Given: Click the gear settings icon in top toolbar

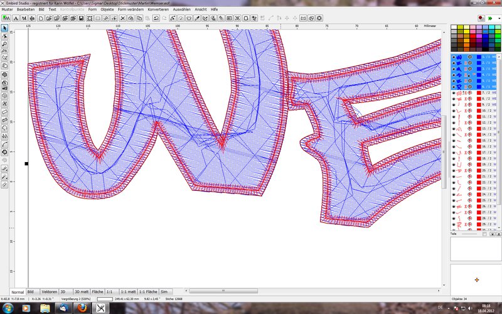Looking at the screenshot, I should pos(319,18).
